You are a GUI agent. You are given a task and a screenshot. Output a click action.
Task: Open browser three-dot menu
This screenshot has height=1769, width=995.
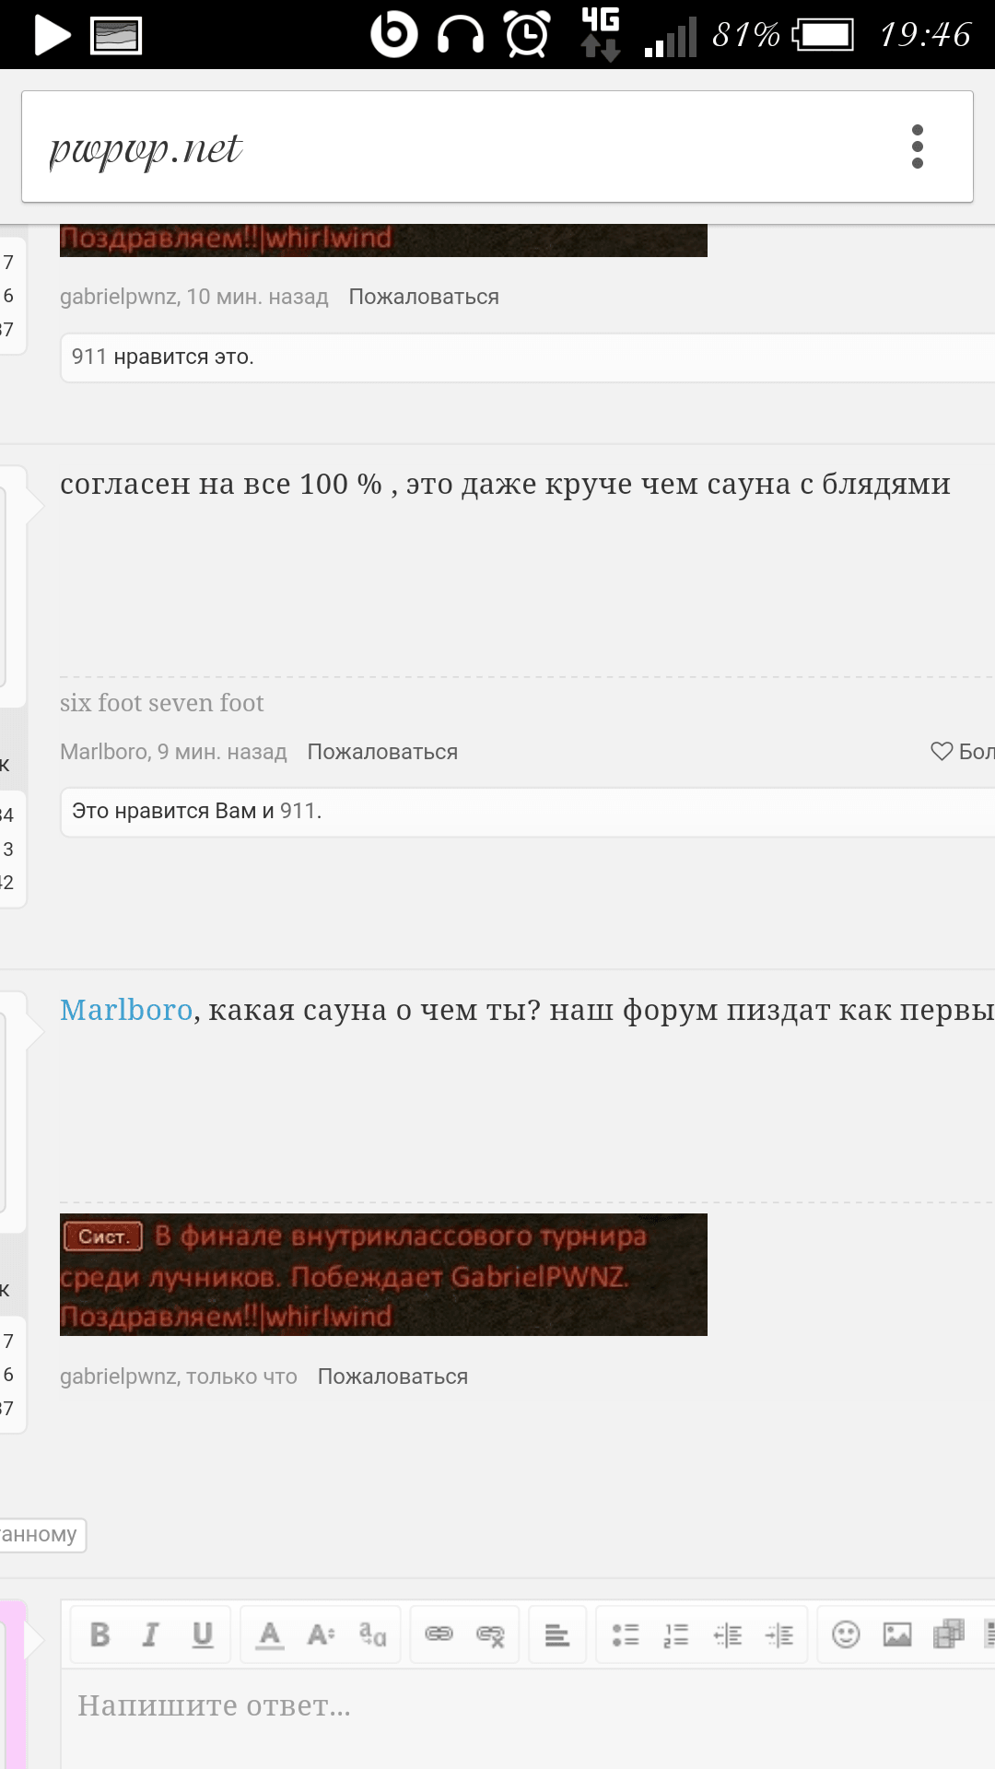(x=917, y=146)
